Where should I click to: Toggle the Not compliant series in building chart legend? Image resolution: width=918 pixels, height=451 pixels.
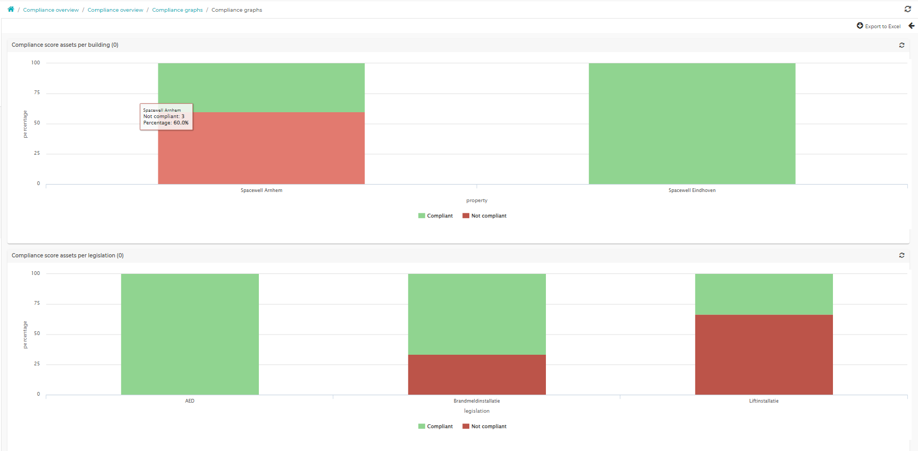(484, 216)
